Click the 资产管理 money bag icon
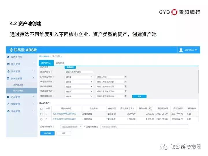The width and height of the screenshot is (208, 156). click(x=8, y=71)
